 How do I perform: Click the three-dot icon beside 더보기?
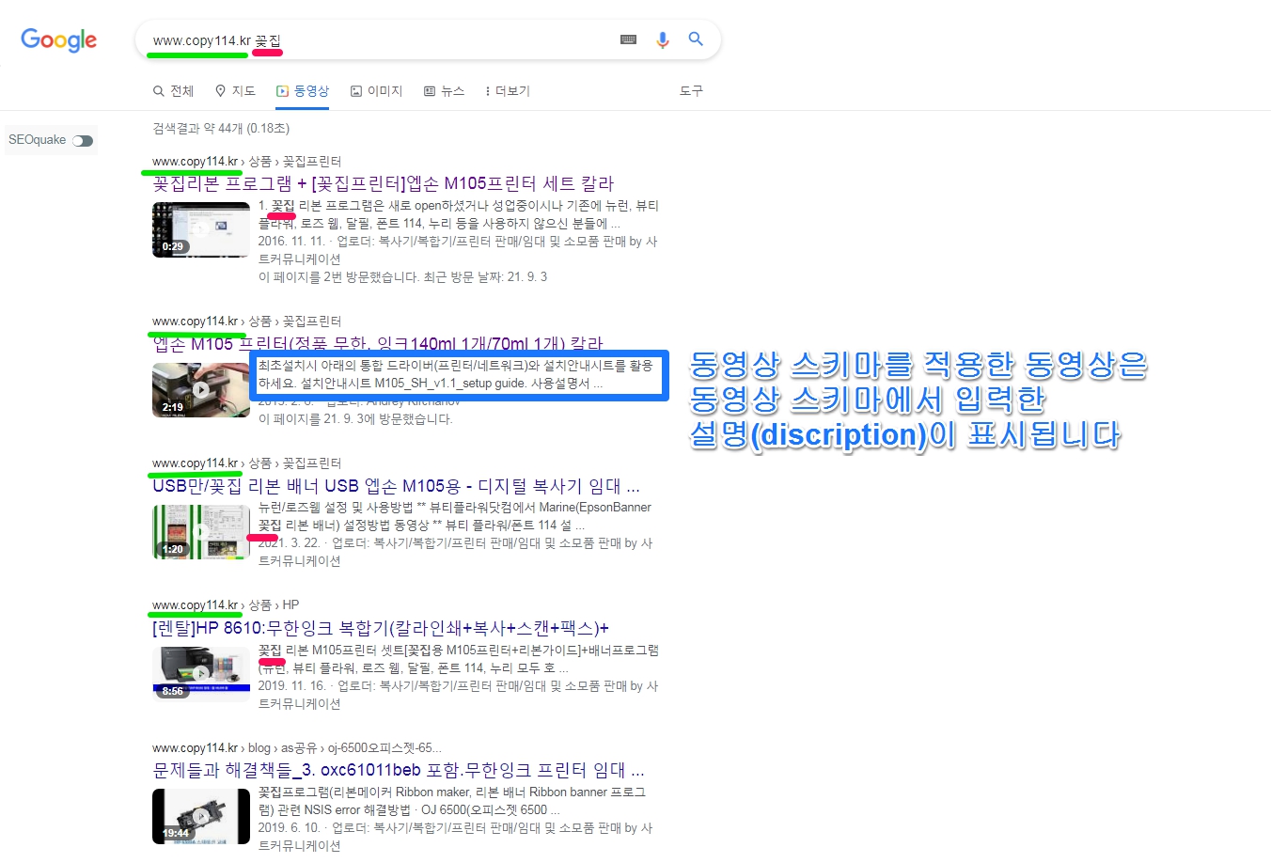coord(487,91)
